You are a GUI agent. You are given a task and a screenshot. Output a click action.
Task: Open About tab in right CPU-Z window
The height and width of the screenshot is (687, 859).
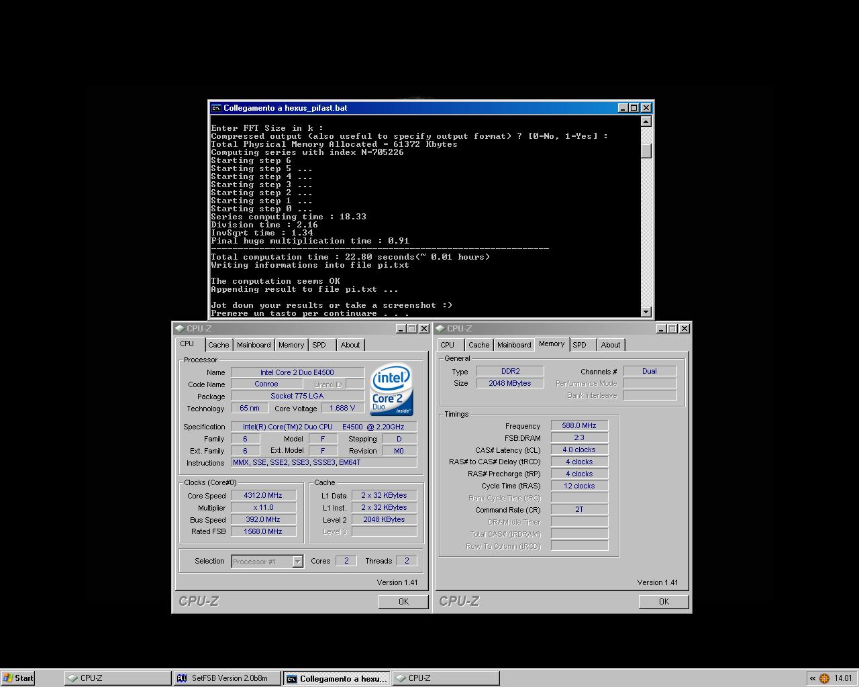(611, 345)
